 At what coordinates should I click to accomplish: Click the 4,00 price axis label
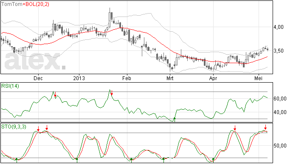click(x=279, y=27)
